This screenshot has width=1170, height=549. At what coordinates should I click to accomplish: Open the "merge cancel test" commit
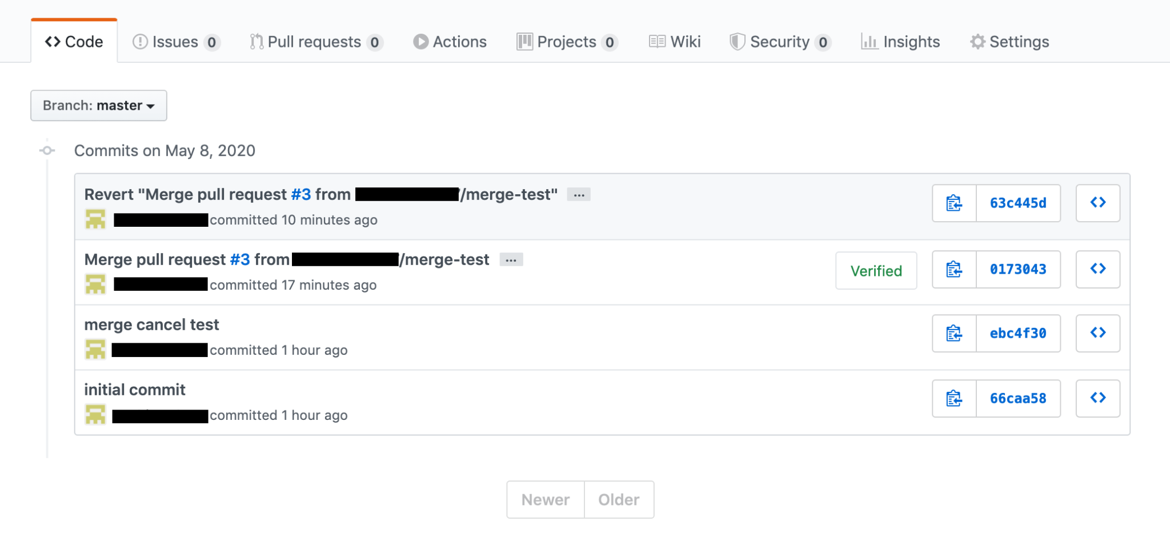(151, 324)
